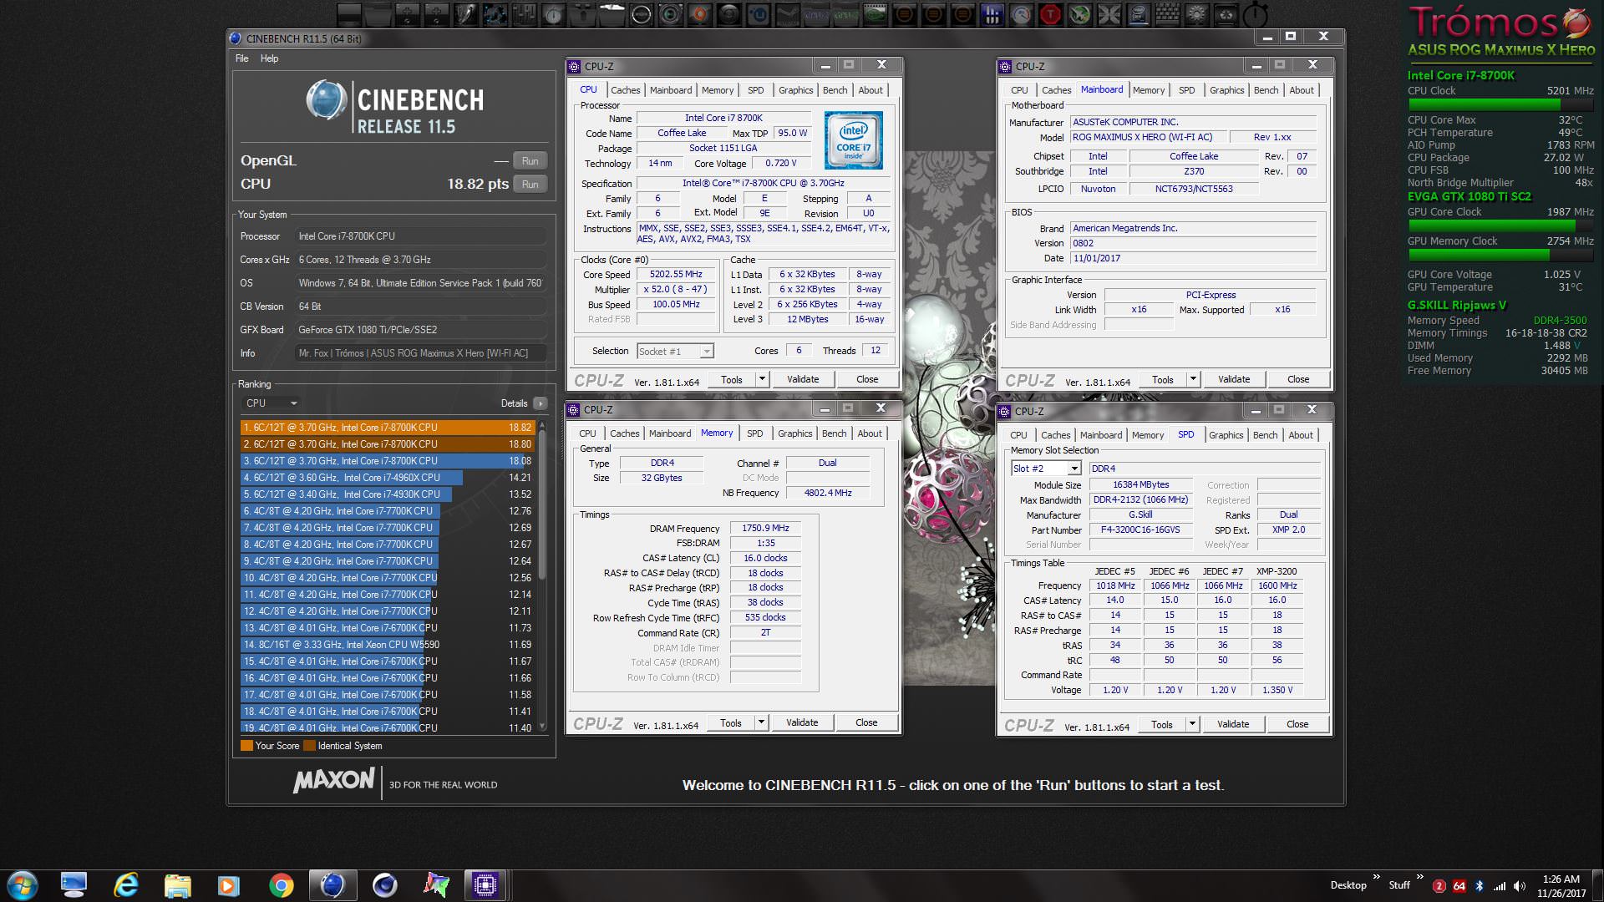This screenshot has height=902, width=1604.
Task: Click the DRAM Frequency value 1750.9 MHz
Action: click(765, 528)
